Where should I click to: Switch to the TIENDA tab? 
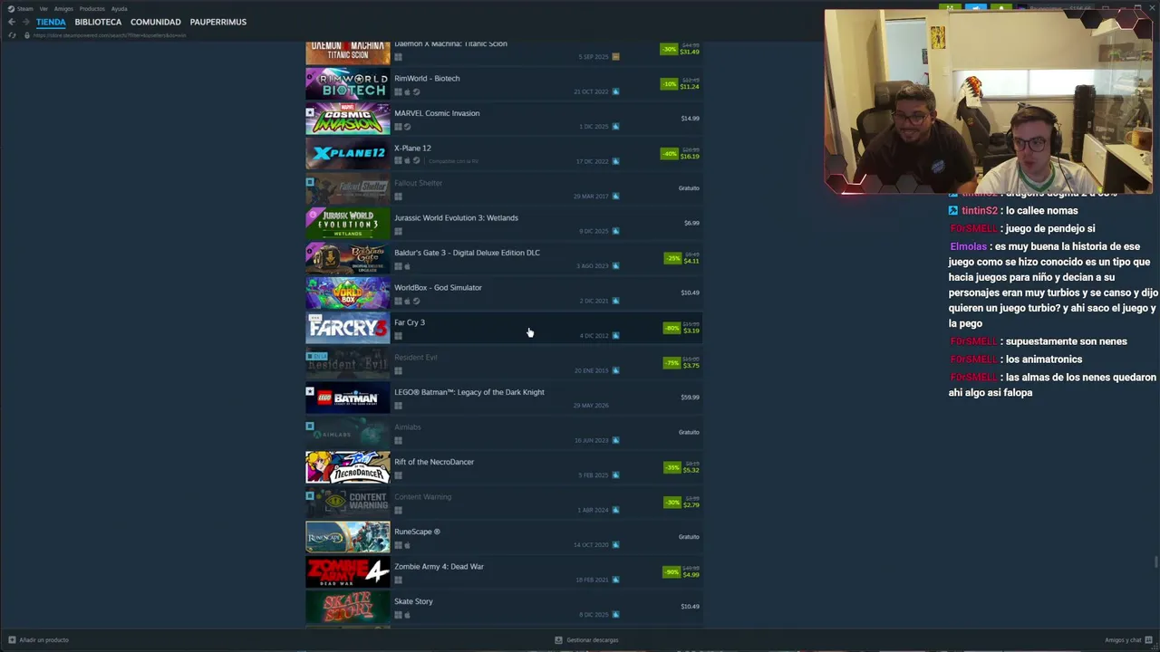pyautogui.click(x=51, y=22)
